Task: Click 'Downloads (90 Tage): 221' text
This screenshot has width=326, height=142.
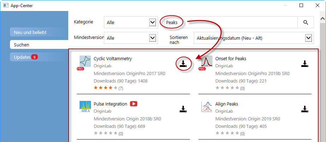Action: point(241,81)
